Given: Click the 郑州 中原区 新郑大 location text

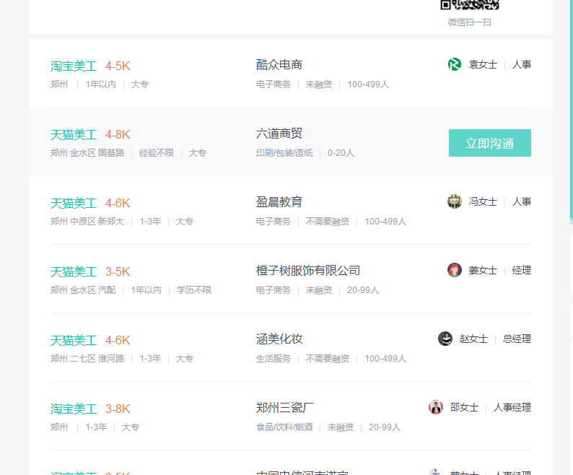Looking at the screenshot, I should (x=87, y=222).
